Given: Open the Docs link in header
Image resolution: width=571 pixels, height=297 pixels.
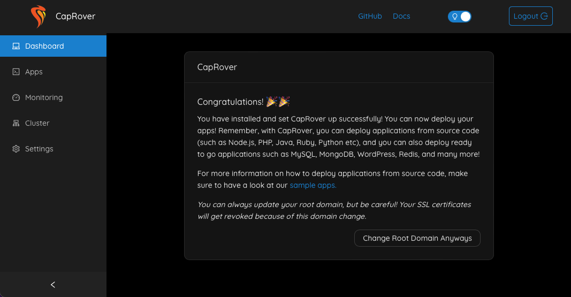Looking at the screenshot, I should (401, 16).
